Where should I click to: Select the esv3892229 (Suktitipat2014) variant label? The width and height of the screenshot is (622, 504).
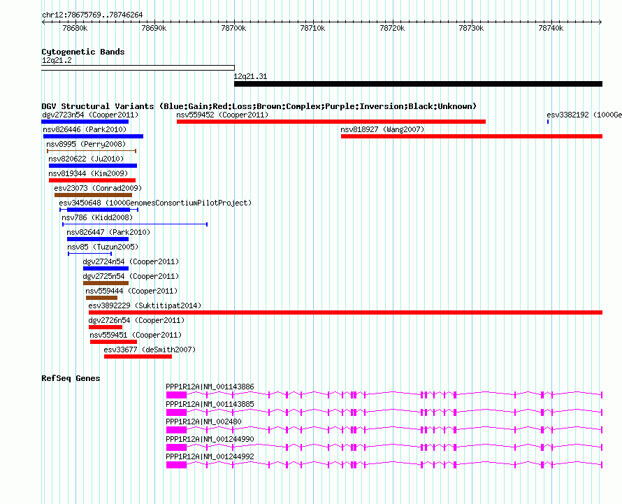(x=145, y=305)
